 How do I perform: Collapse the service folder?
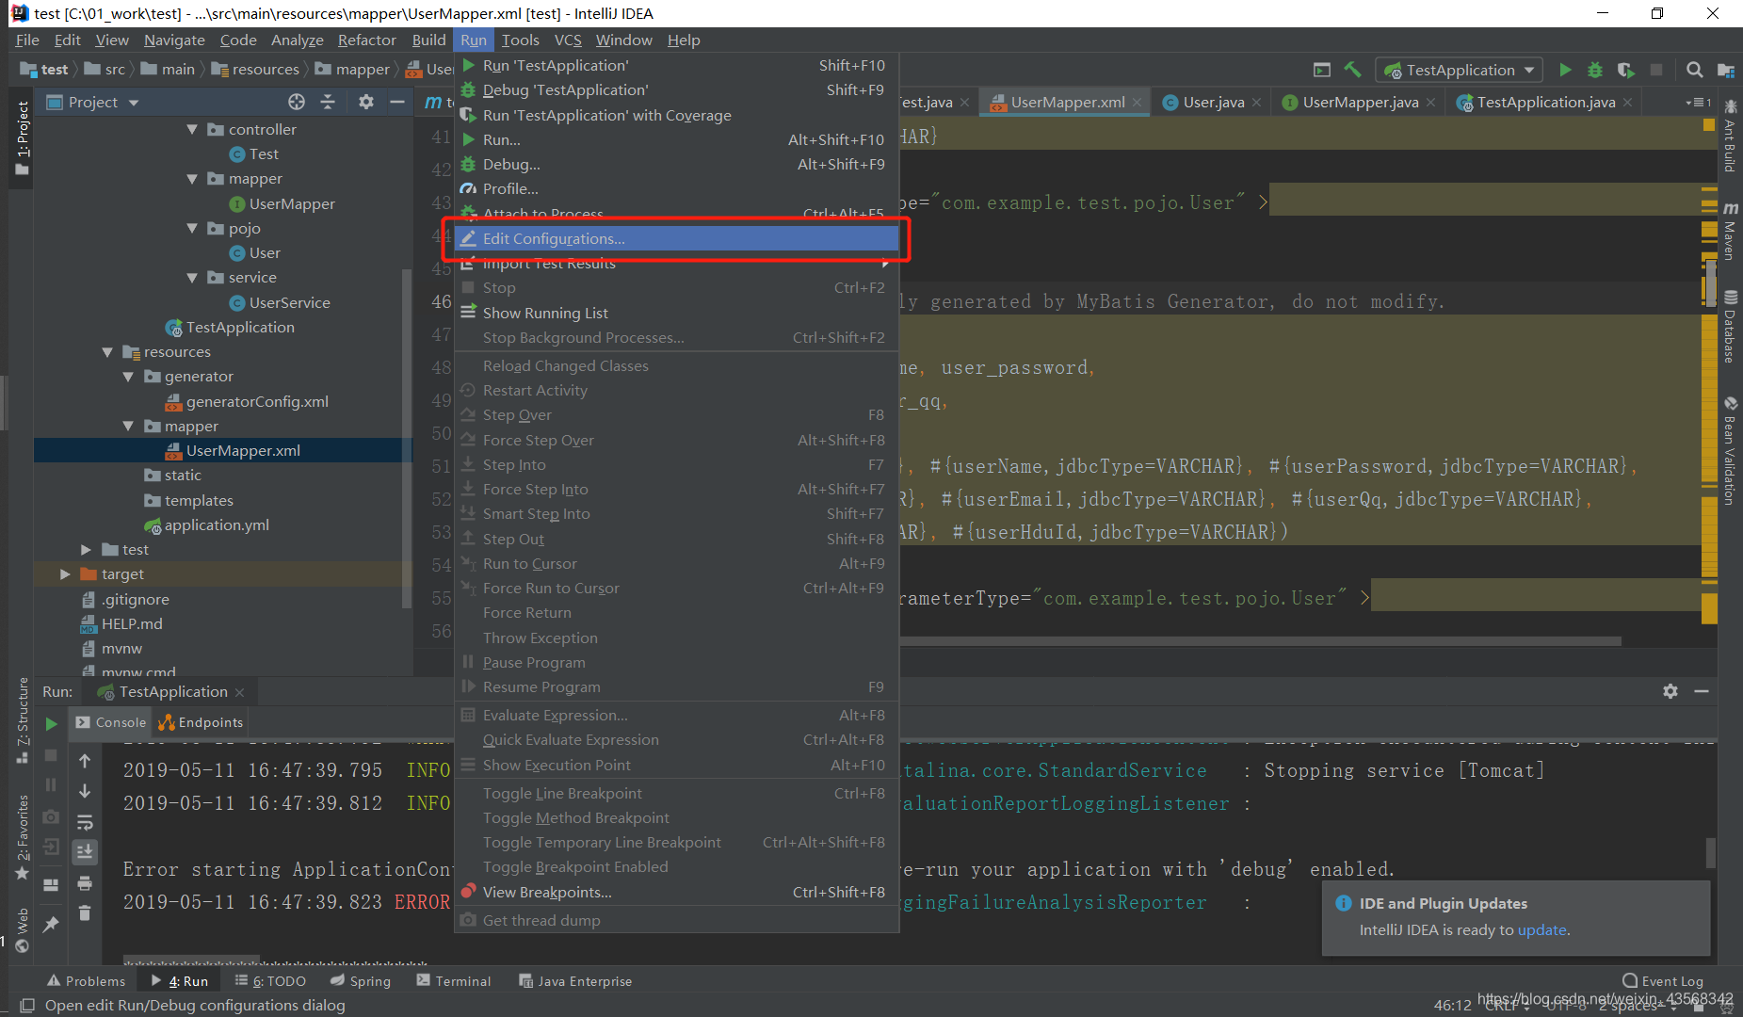(192, 278)
